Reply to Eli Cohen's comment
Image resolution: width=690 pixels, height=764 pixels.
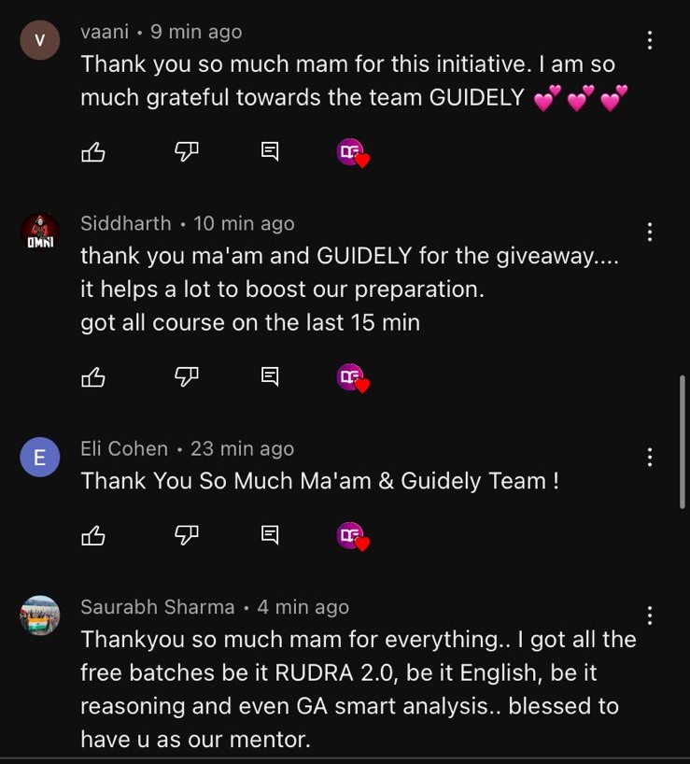coord(270,535)
